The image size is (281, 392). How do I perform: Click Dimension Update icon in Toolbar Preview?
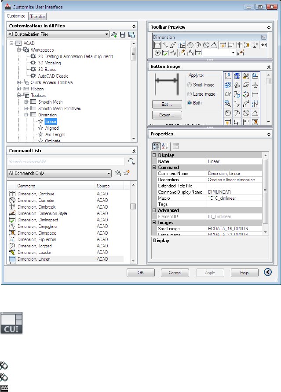pyautogui.click(x=198, y=53)
